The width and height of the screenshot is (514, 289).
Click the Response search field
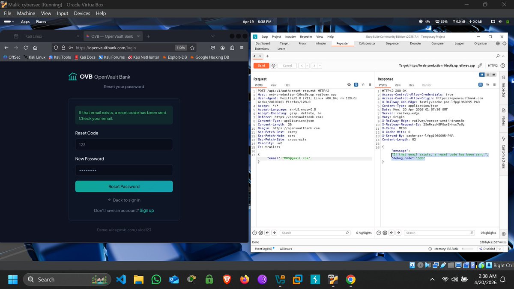pos(439,232)
